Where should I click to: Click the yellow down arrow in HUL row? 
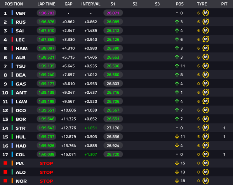pyautogui.click(x=177, y=136)
